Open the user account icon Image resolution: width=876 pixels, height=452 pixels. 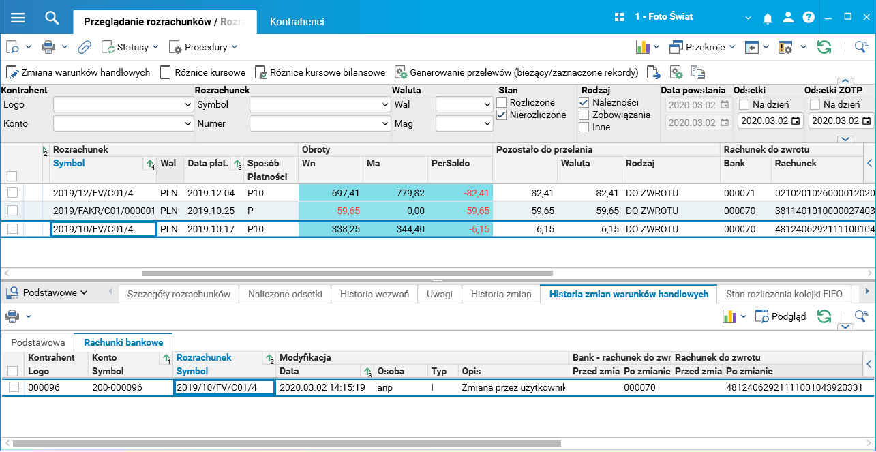[x=788, y=18]
